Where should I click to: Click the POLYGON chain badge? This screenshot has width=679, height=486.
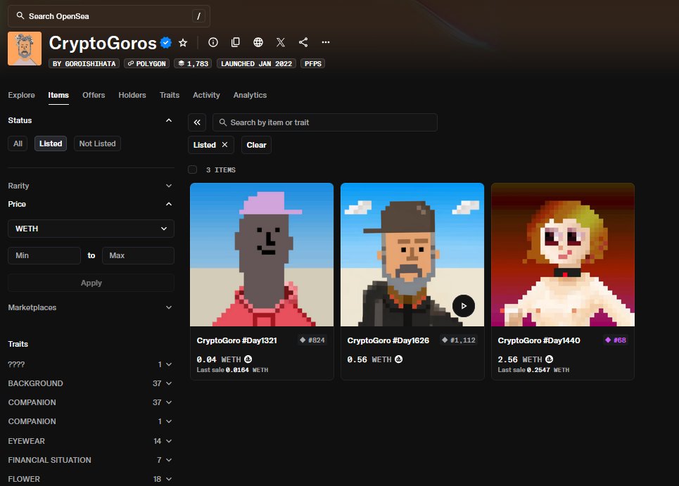pyautogui.click(x=147, y=63)
